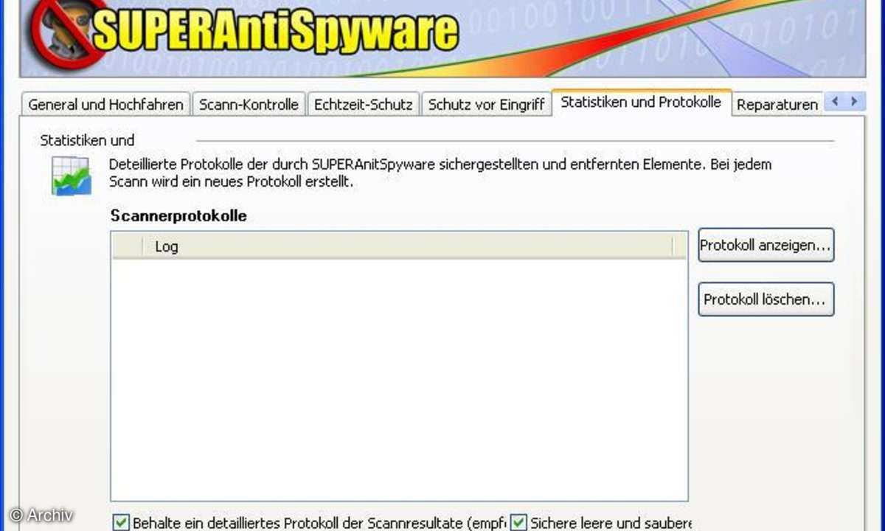Click the Protokoll anzeigen button
The width and height of the screenshot is (885, 531).
[766, 245]
